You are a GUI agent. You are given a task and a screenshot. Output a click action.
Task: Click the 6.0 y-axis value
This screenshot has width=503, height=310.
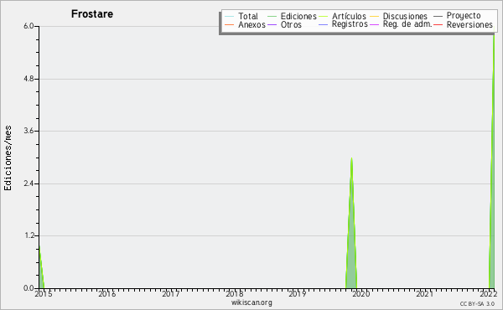(29, 26)
